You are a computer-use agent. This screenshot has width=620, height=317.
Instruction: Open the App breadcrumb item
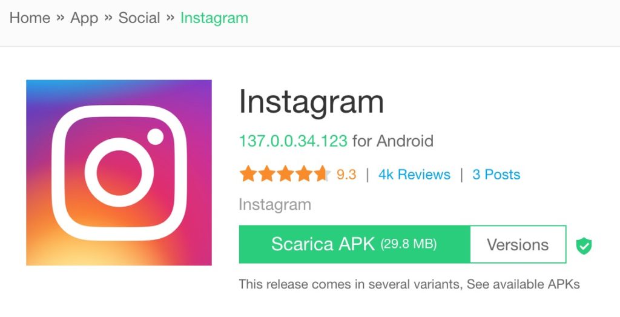pyautogui.click(x=84, y=19)
